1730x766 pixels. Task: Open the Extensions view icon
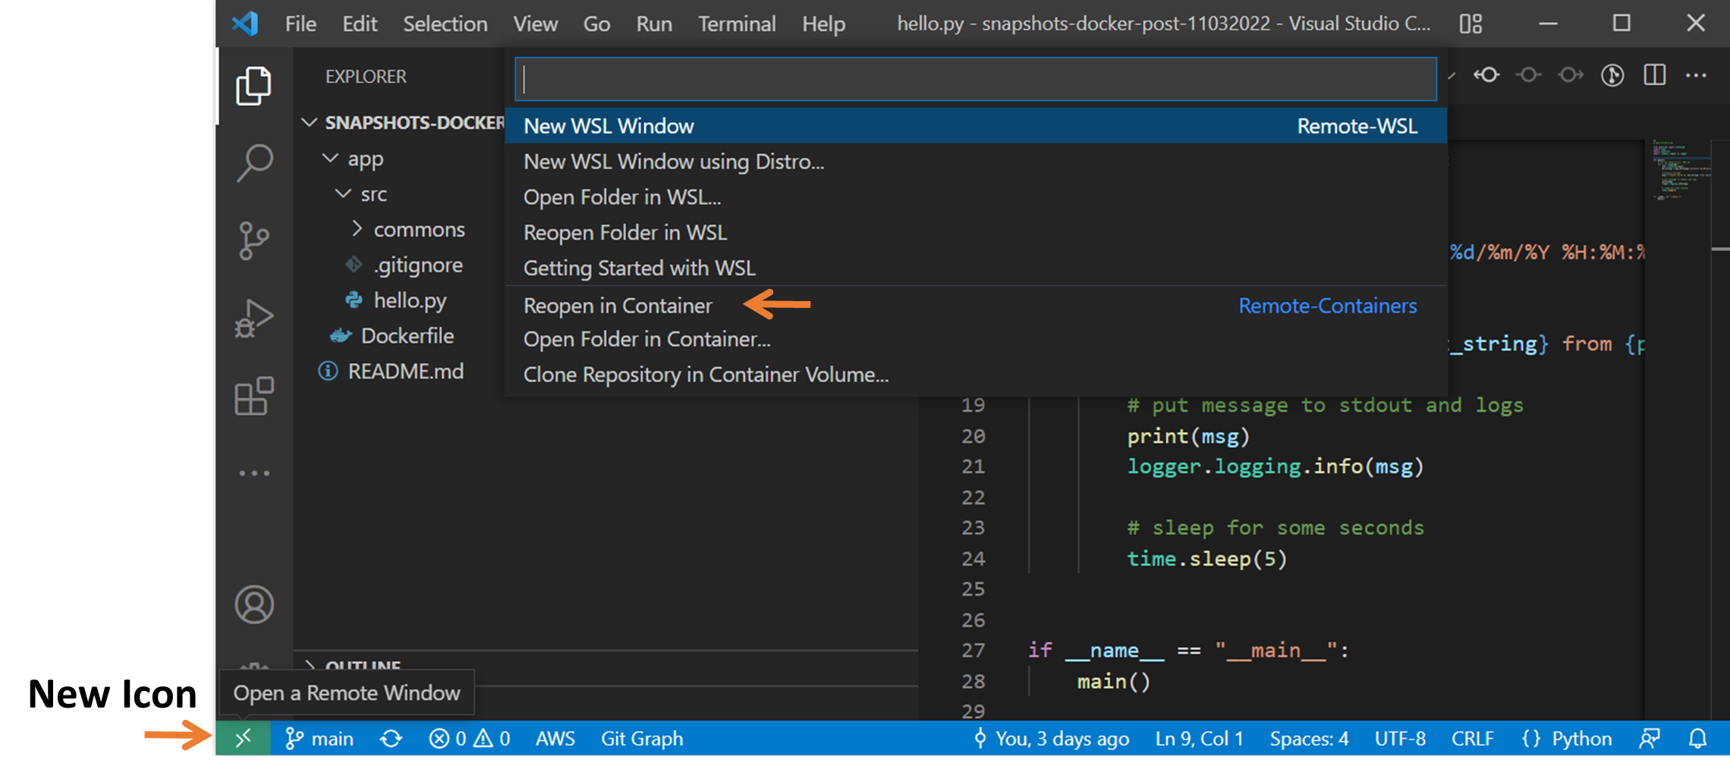253,396
